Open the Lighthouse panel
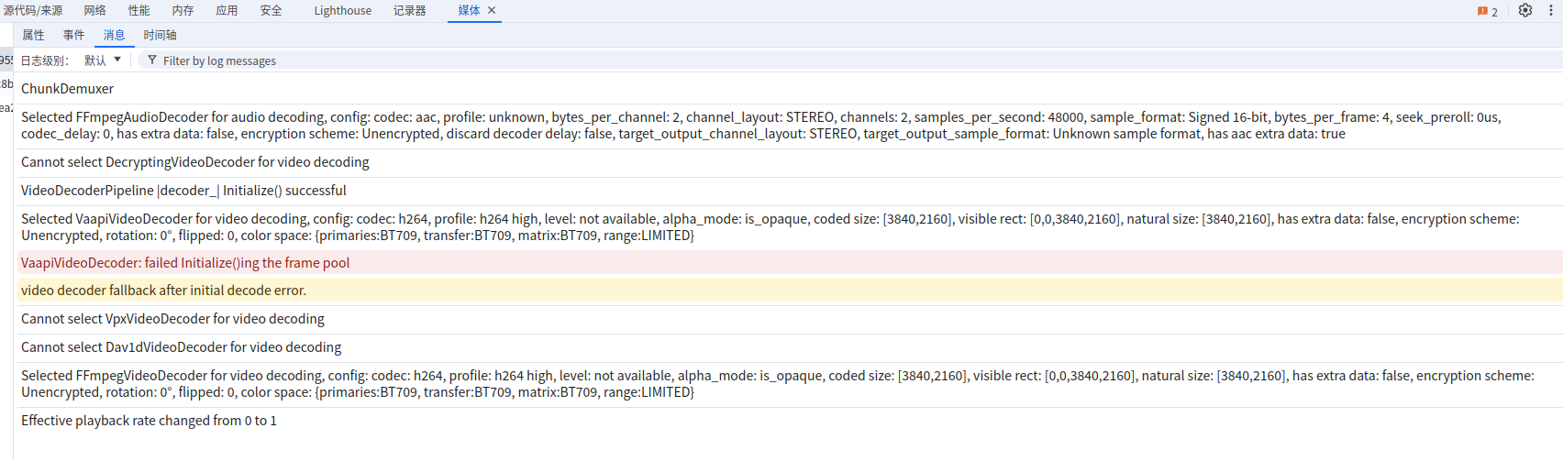The image size is (1563, 461). click(342, 11)
